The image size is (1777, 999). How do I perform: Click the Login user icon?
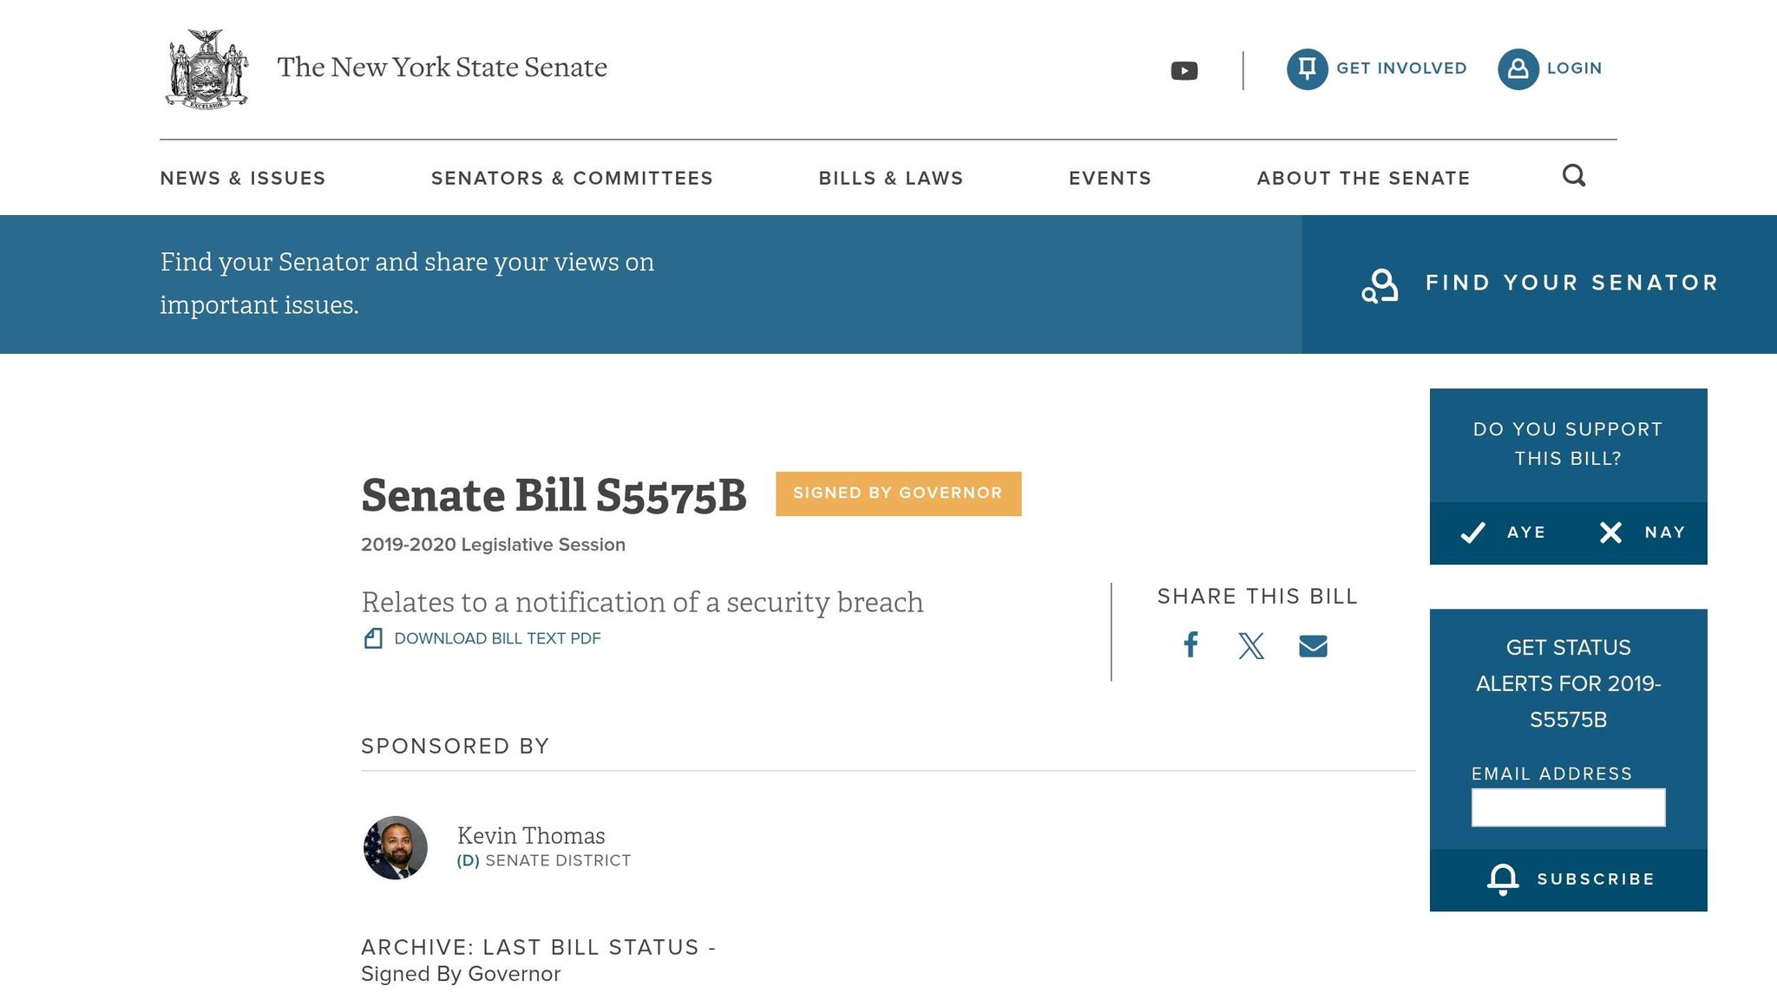1518,69
